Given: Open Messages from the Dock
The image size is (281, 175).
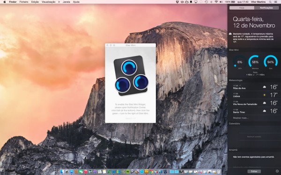Looking at the screenshot, I should click(81, 172).
